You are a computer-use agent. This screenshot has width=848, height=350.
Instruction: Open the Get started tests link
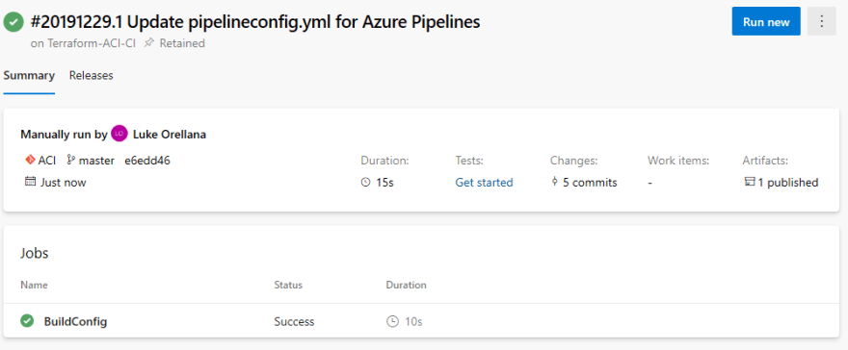click(484, 183)
